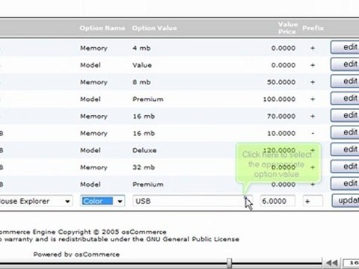This screenshot has height=269, width=359.
Task: Click the Value Price column header
Action: pos(288,28)
